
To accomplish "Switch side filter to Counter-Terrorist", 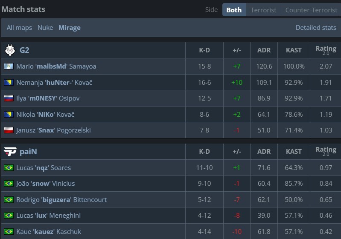I will click(311, 10).
